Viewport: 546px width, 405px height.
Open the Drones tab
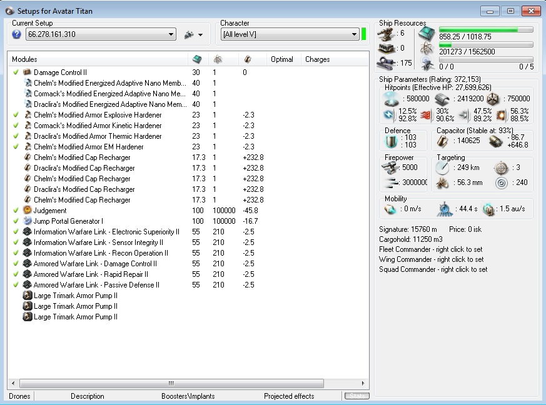coord(19,396)
